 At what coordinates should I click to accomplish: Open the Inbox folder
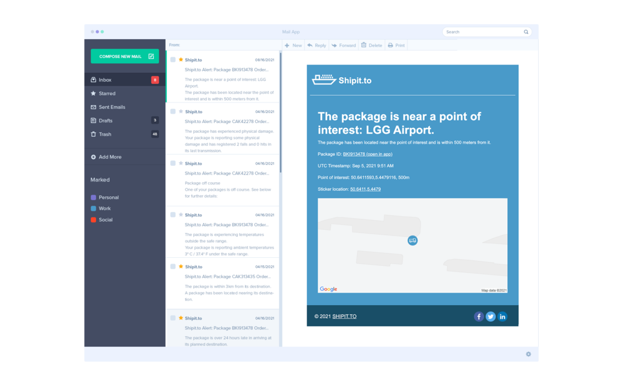tap(125, 80)
